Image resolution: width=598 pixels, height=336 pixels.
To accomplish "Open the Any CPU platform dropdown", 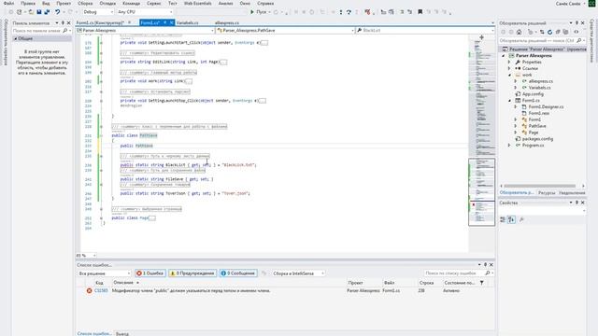I will 145,12.
